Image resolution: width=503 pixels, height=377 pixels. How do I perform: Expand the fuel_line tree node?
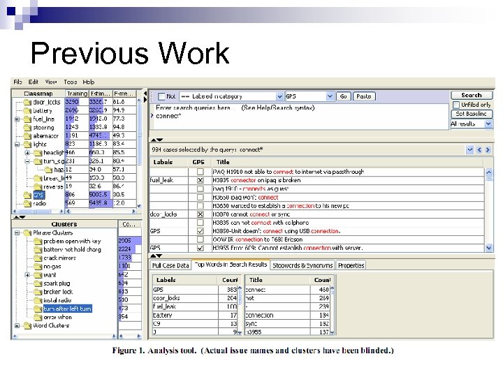point(17,119)
